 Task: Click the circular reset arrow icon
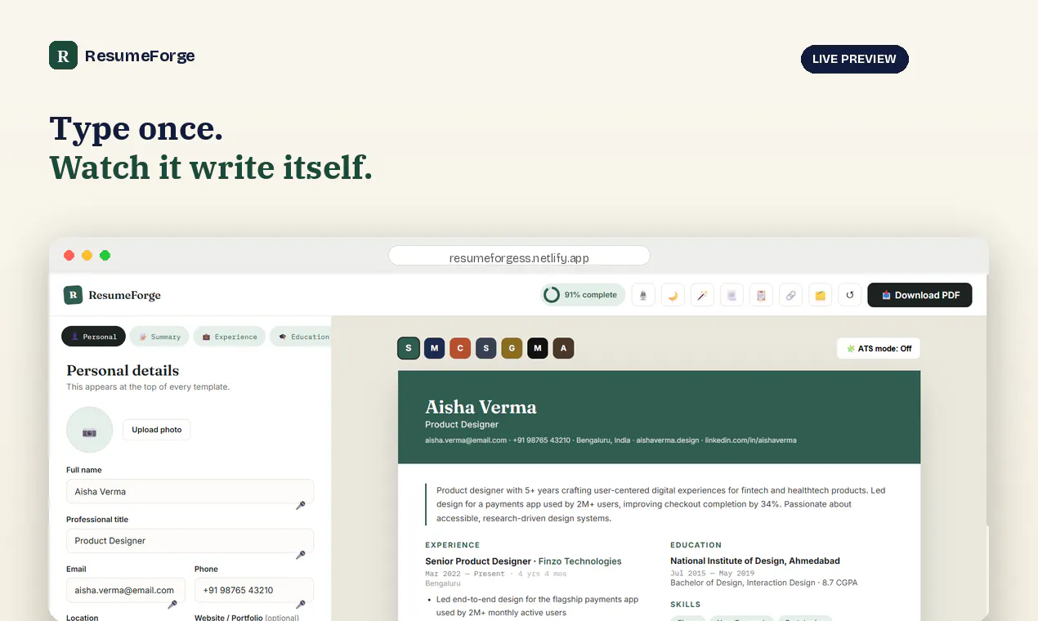tap(849, 295)
